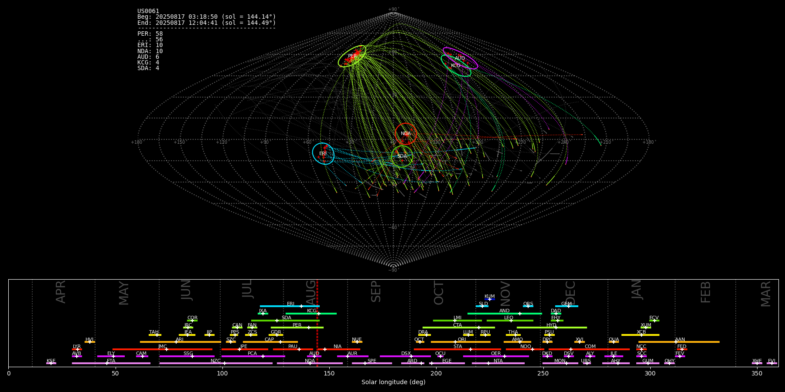The height and width of the screenshot is (392, 785).
Task: Click the PCA purple bar in timeline
Action: (253, 356)
